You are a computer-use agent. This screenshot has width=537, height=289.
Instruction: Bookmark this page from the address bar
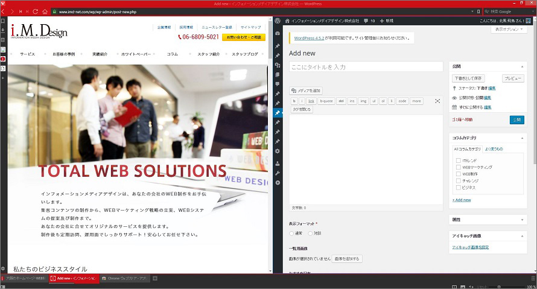click(x=478, y=11)
